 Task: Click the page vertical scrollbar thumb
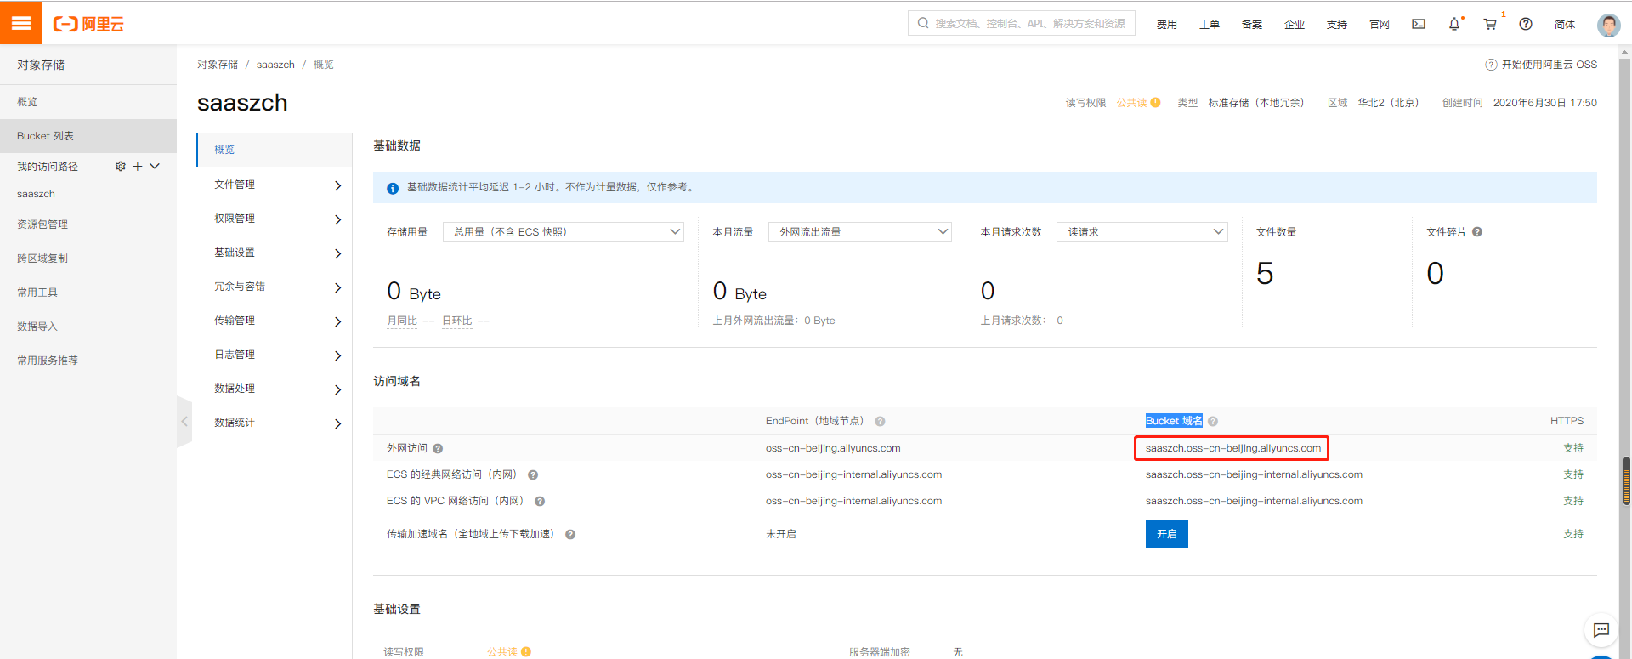pyautogui.click(x=1626, y=481)
